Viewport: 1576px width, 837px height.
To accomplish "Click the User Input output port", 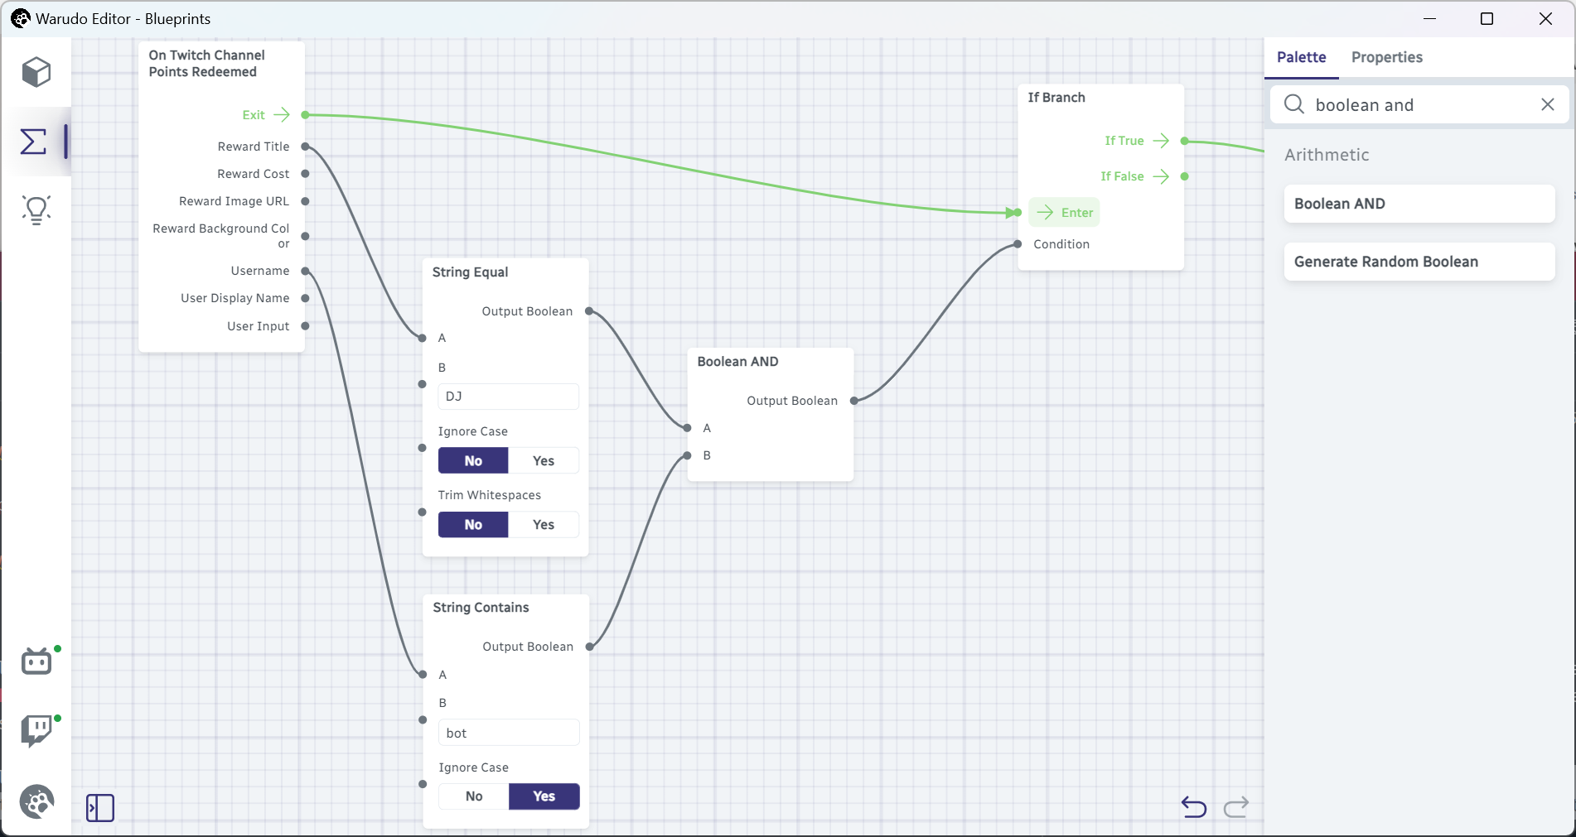I will tap(306, 326).
